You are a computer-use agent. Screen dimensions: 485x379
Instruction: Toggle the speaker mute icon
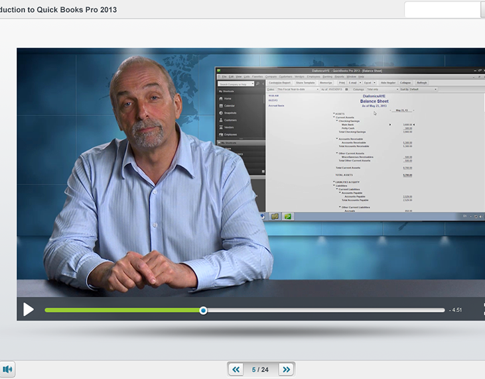(x=7, y=369)
